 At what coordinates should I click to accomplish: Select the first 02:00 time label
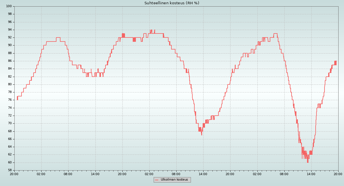click(41, 174)
